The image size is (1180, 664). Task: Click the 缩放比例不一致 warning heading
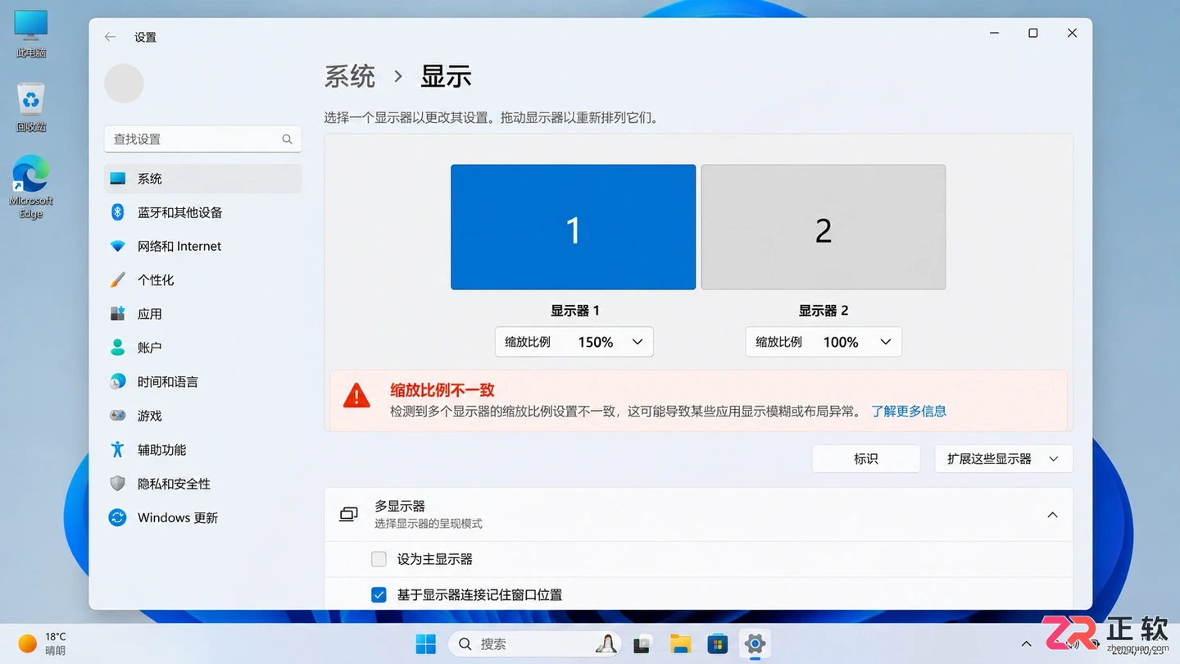442,390
